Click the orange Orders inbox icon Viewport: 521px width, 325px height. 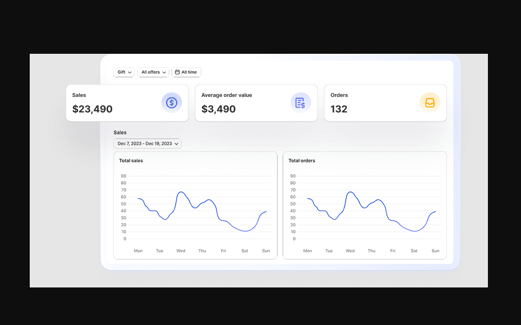coord(430,103)
